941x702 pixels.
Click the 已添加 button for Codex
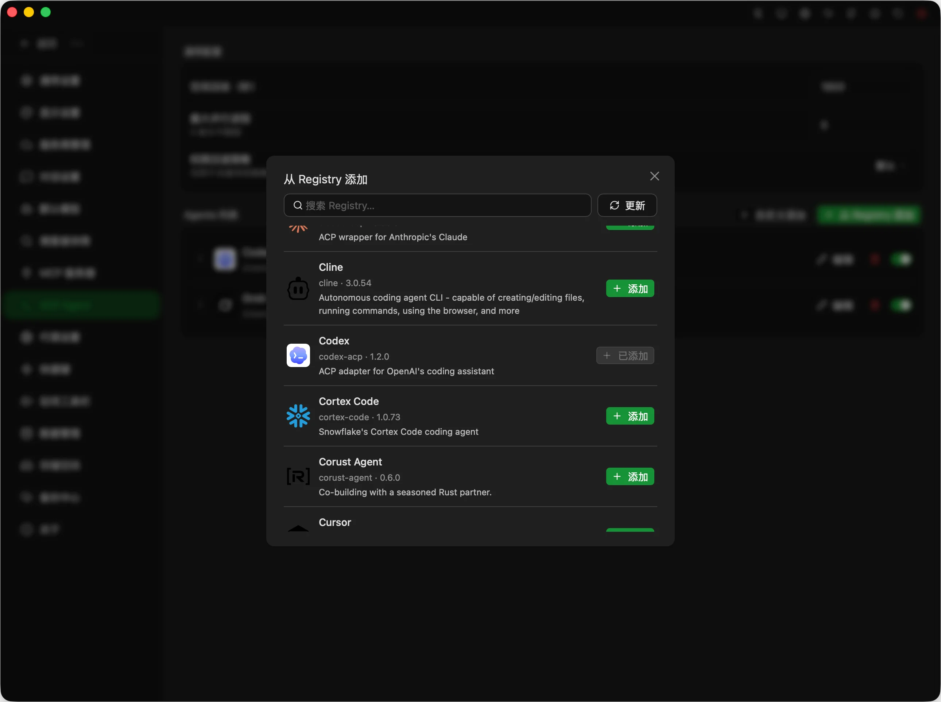pos(625,356)
